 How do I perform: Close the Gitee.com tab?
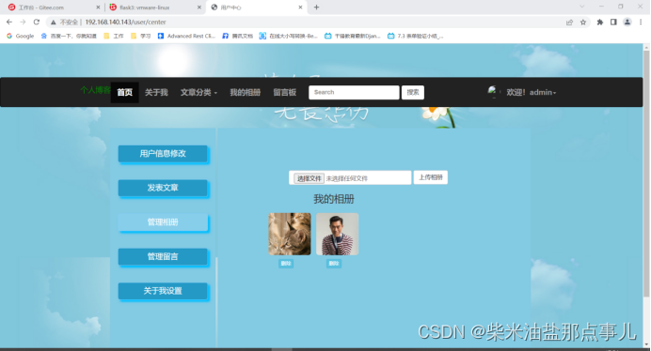[x=98, y=8]
